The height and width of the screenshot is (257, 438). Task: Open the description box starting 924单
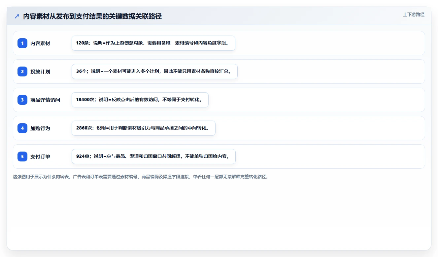(153, 157)
